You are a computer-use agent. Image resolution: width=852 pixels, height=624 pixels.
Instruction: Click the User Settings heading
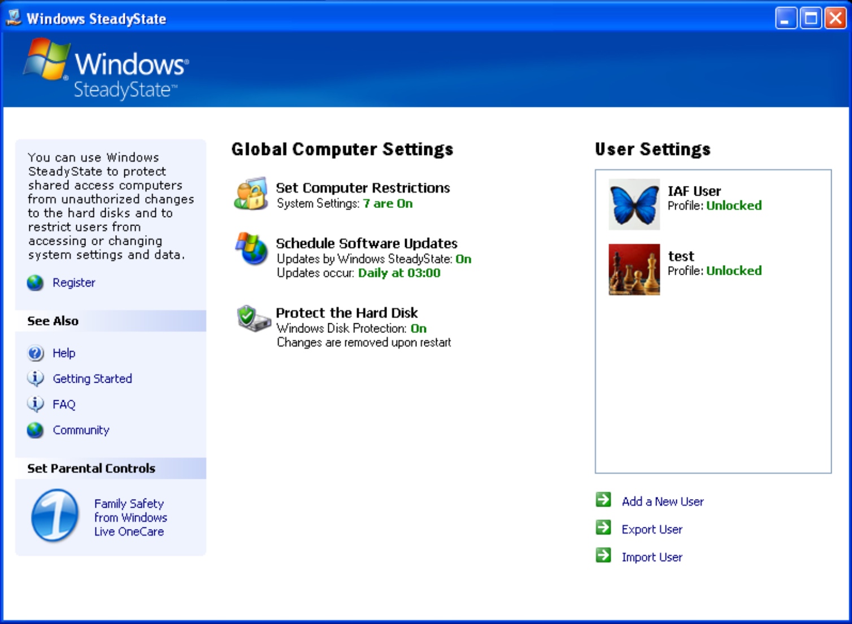click(653, 149)
